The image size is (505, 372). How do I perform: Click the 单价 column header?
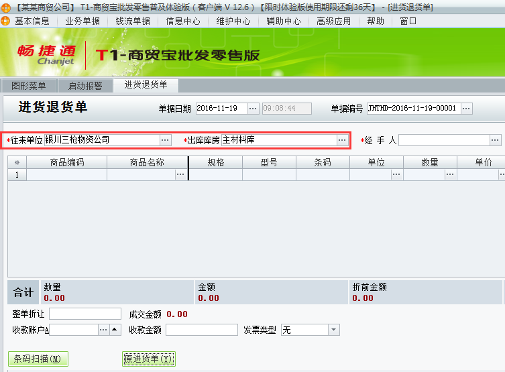pos(481,162)
